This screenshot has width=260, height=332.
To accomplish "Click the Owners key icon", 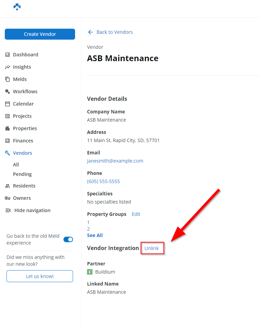I will click(x=8, y=198).
